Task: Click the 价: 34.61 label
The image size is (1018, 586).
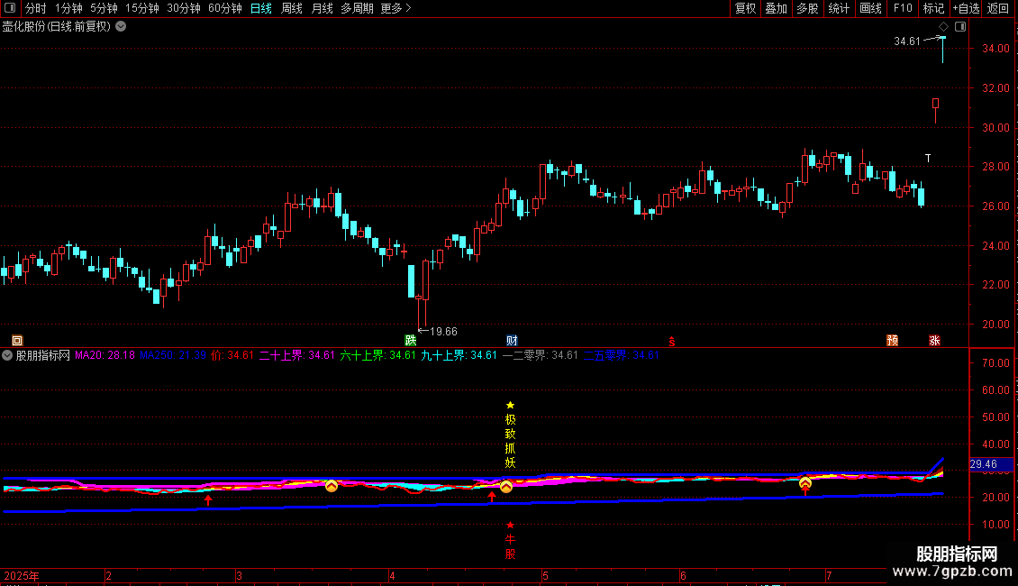Action: tap(232, 355)
